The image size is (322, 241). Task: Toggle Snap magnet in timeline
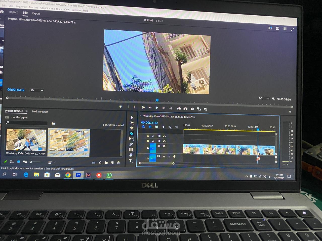(150, 127)
